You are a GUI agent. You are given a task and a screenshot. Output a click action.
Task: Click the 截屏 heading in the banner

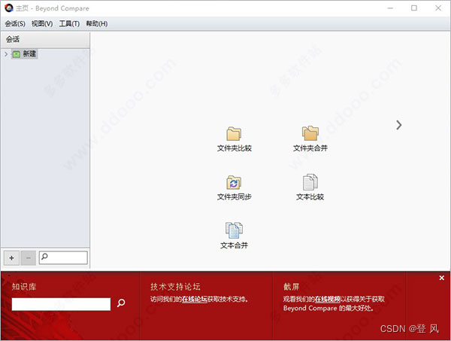coord(292,287)
